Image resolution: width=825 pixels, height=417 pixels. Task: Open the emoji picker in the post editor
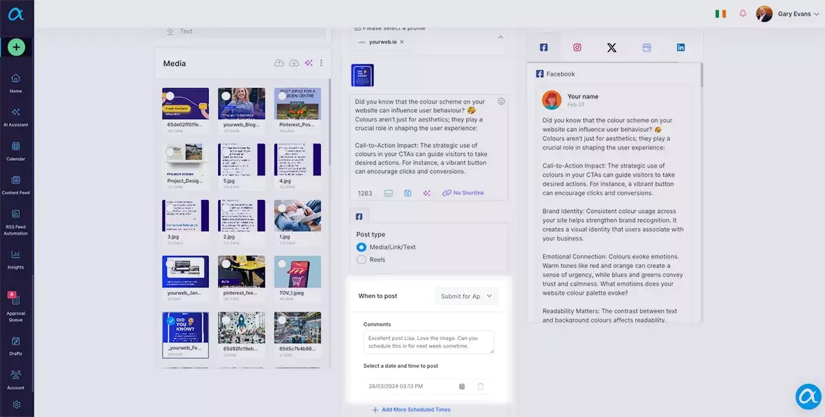coord(501,101)
